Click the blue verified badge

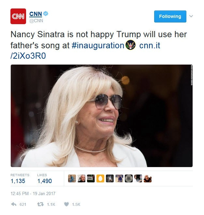click(x=47, y=14)
